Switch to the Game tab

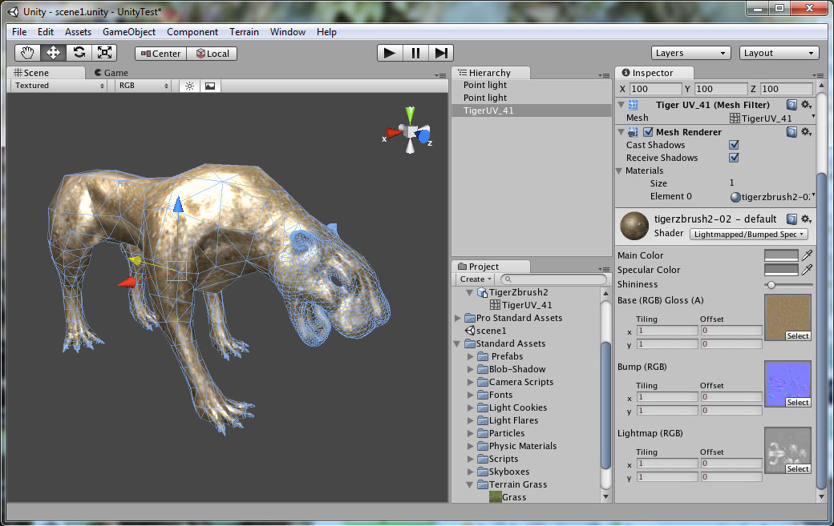point(111,73)
